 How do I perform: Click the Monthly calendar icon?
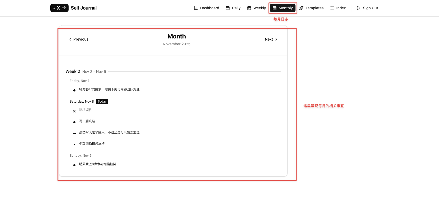275,8
